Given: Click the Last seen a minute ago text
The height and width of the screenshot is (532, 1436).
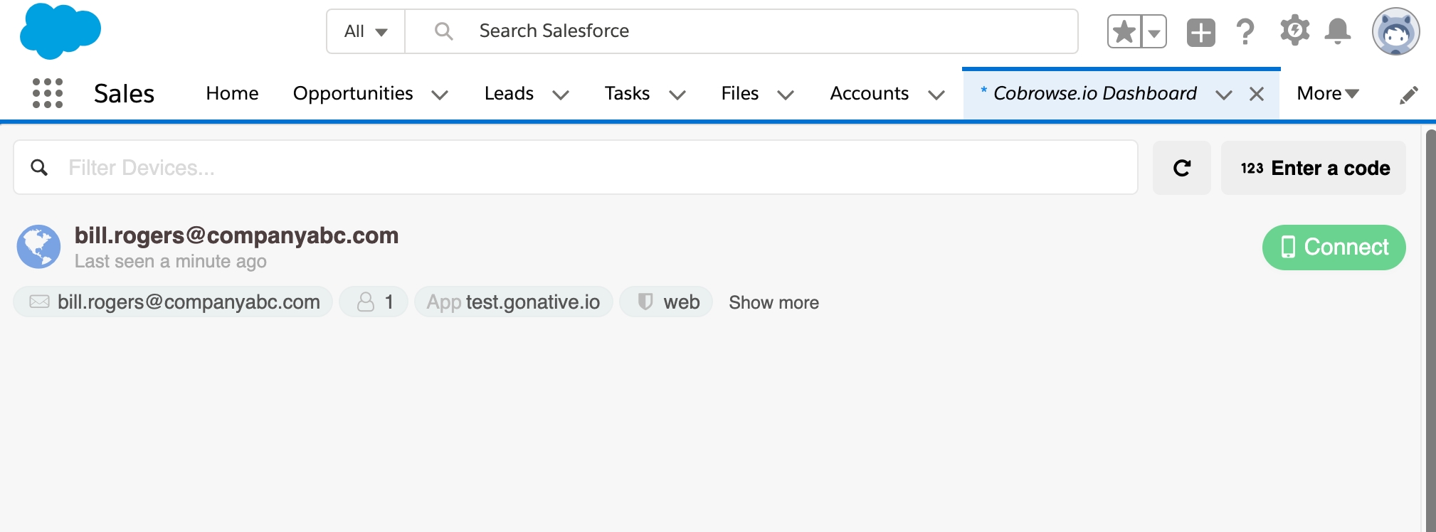Looking at the screenshot, I should pyautogui.click(x=170, y=262).
